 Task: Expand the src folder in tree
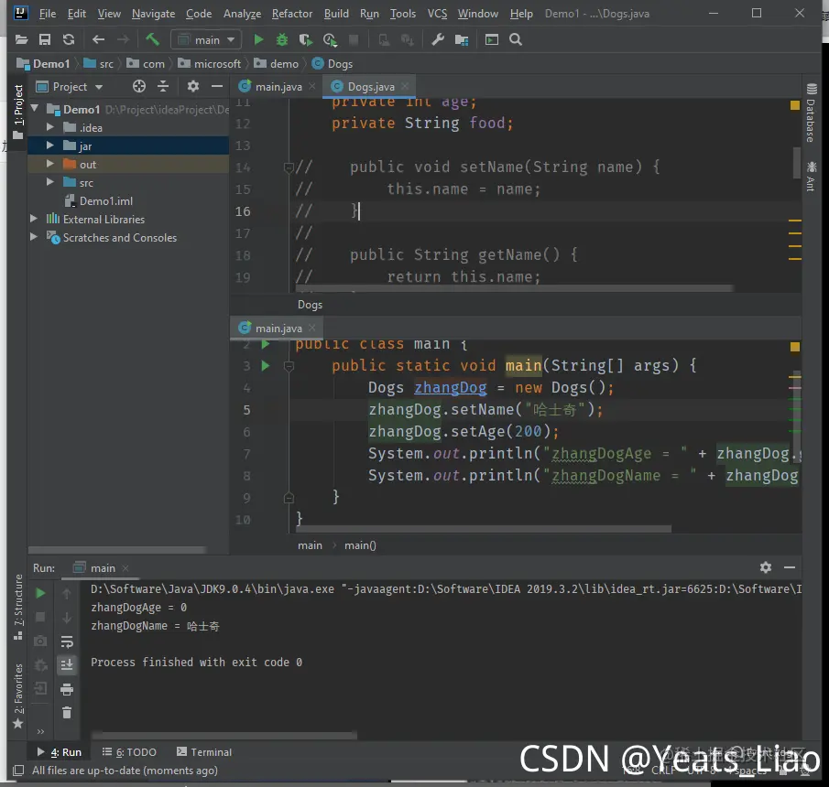[x=50, y=182]
